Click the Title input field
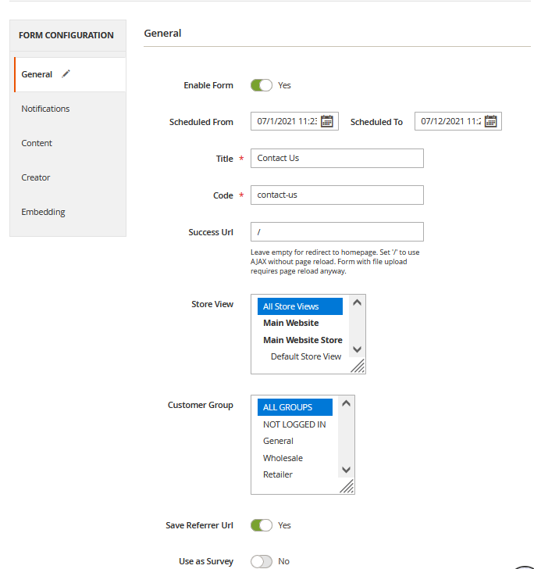Viewport: 534px width, 569px height. tap(337, 159)
